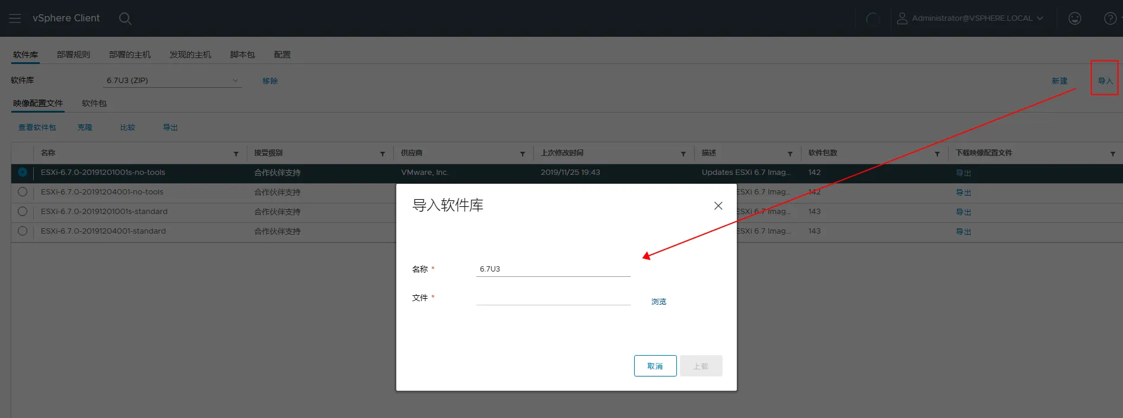The height and width of the screenshot is (418, 1123).
Task: Open the hamburger navigation menu
Action: (x=15, y=18)
